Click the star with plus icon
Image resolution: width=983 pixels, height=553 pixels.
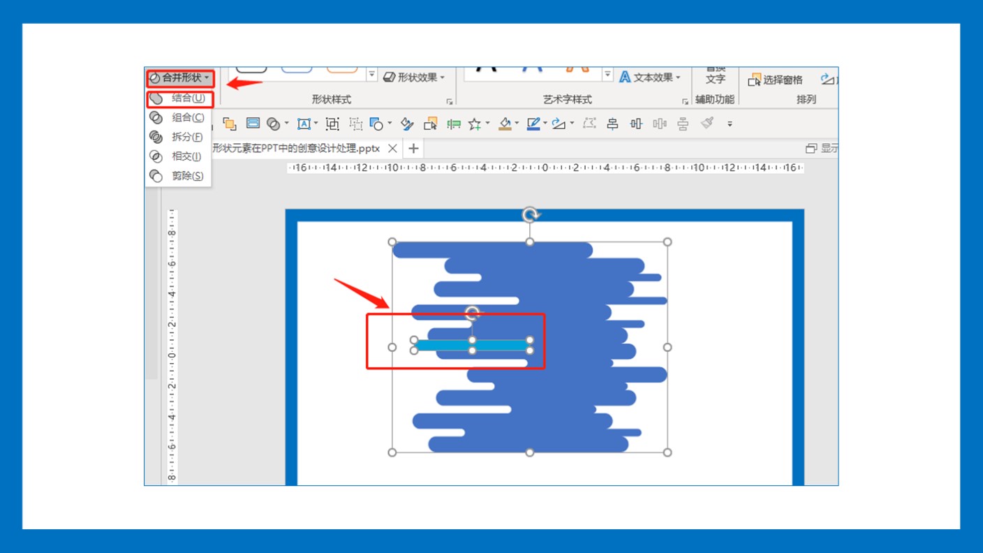[475, 124]
